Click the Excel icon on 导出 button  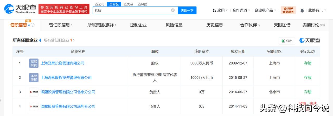click(283, 41)
